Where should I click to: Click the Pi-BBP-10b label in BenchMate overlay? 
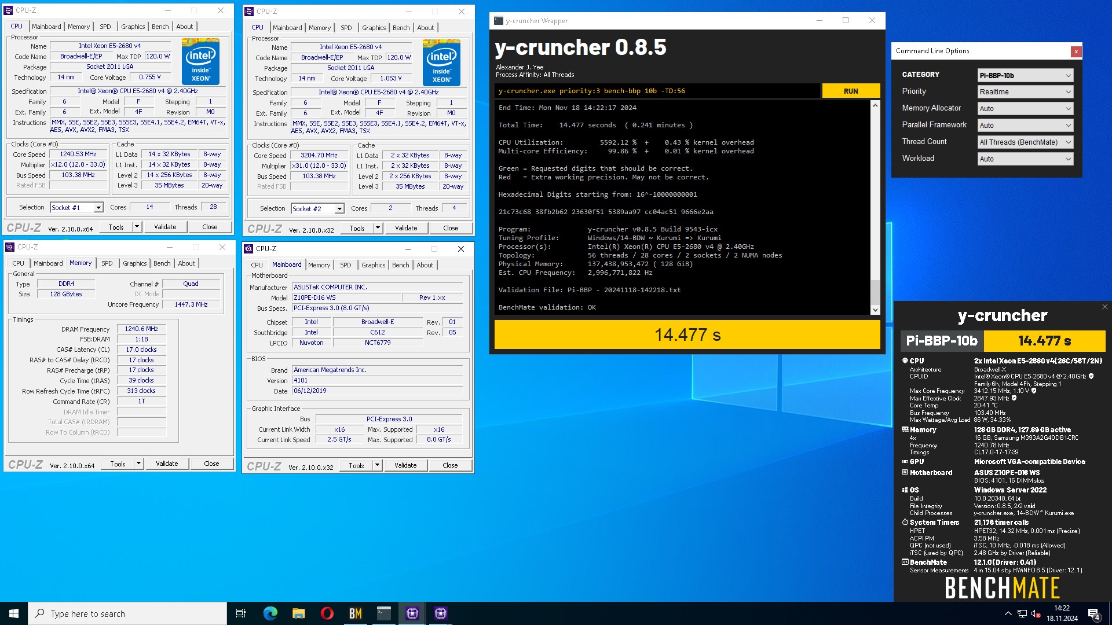[942, 341]
